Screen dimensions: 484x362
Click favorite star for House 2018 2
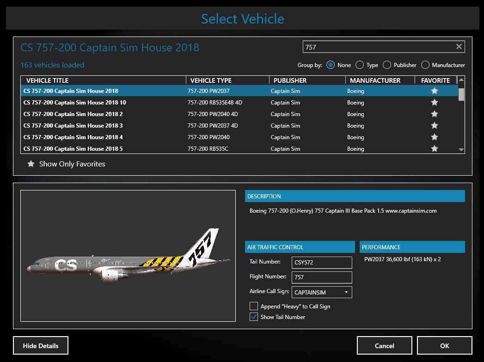(434, 114)
